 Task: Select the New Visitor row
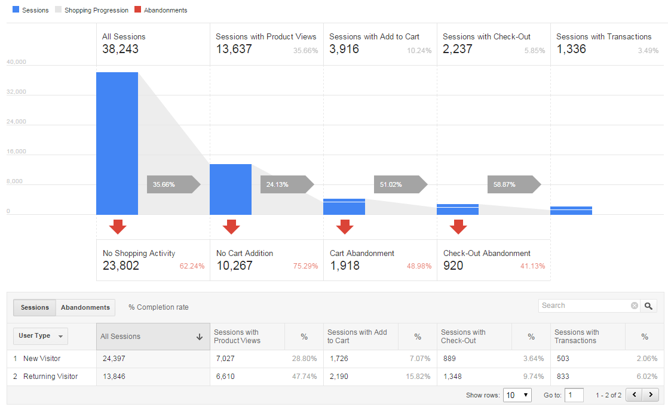pyautogui.click(x=41, y=359)
